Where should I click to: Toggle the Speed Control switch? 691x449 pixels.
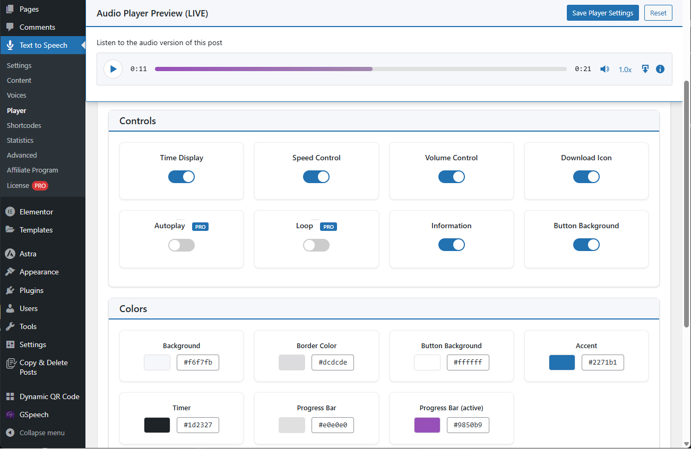pos(316,177)
